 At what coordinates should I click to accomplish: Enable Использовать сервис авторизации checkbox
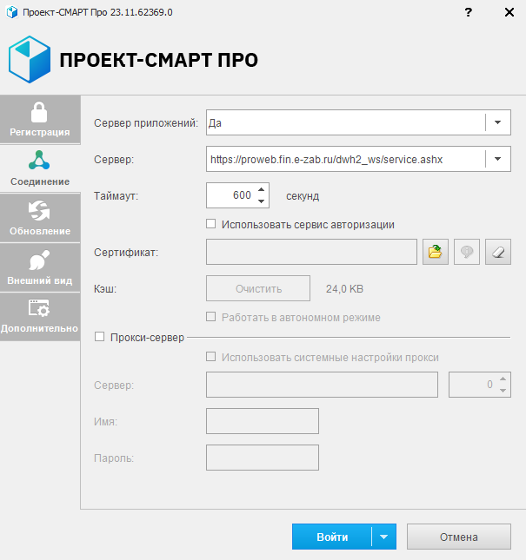[210, 224]
